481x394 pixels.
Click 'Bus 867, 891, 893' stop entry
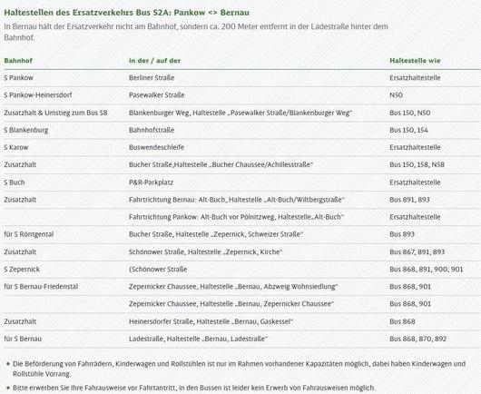coord(417,252)
